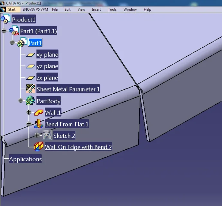Collapse the Part1 tree node
This screenshot has height=206, width=222.
click(x=12, y=42)
